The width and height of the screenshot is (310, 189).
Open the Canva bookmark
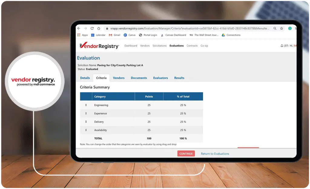[x=130, y=35]
